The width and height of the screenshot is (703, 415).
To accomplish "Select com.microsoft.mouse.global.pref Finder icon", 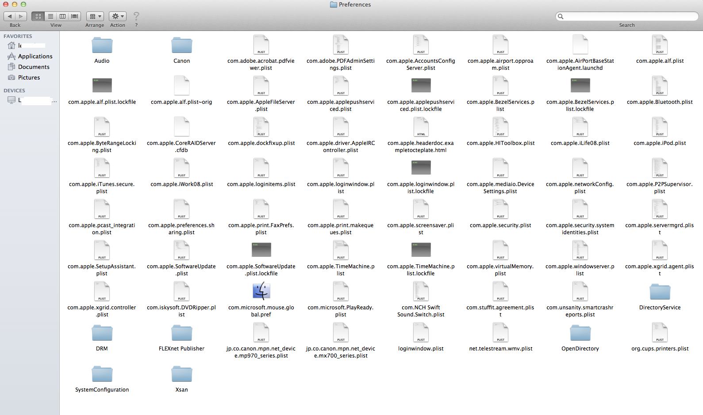I will pyautogui.click(x=261, y=291).
